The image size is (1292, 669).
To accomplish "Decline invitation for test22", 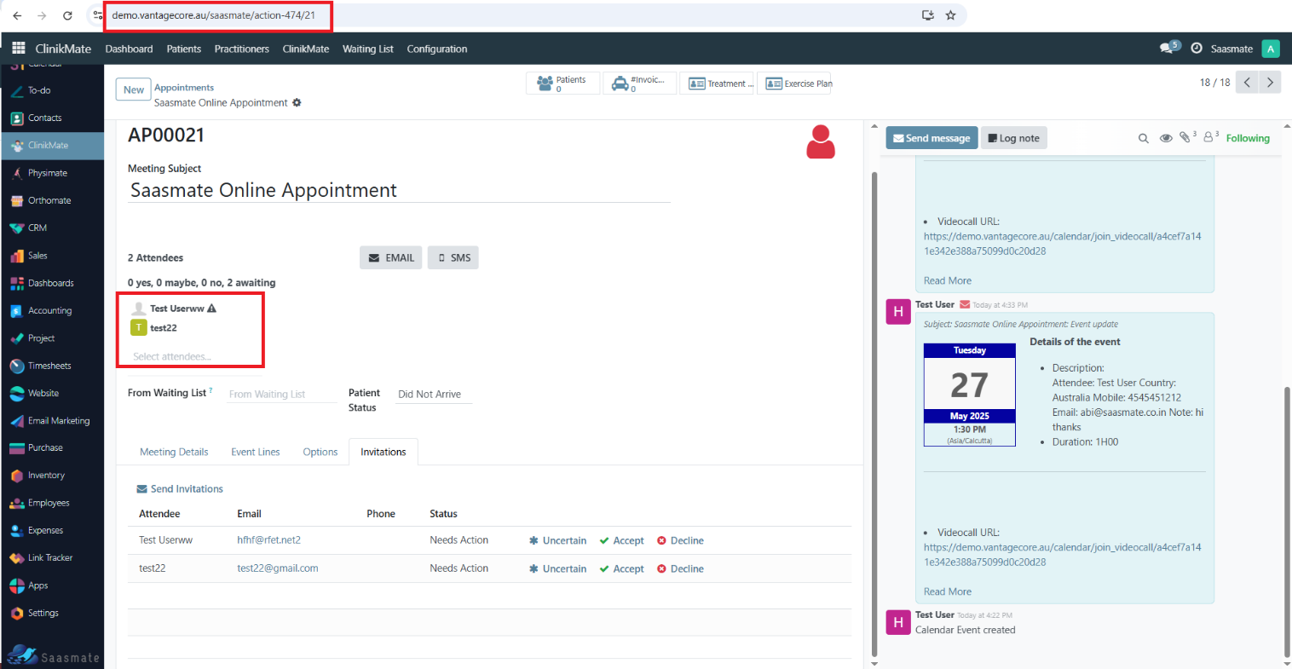I will (680, 569).
